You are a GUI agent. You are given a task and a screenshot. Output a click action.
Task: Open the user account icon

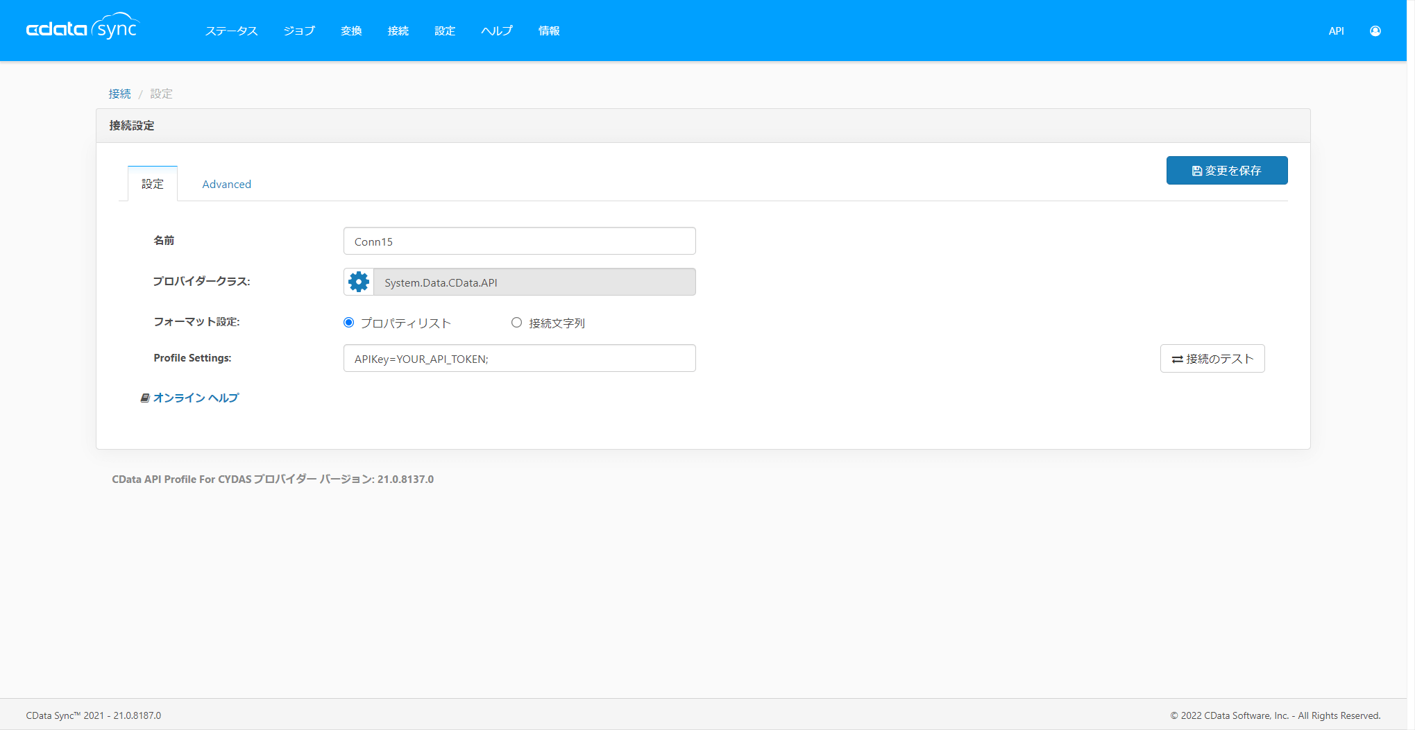[1375, 31]
